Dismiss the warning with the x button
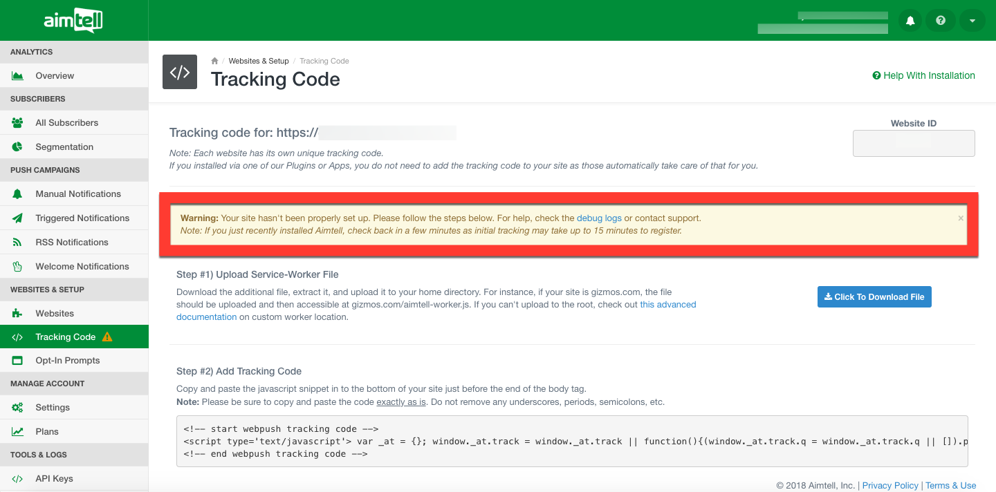This screenshot has width=996, height=492. (x=960, y=218)
